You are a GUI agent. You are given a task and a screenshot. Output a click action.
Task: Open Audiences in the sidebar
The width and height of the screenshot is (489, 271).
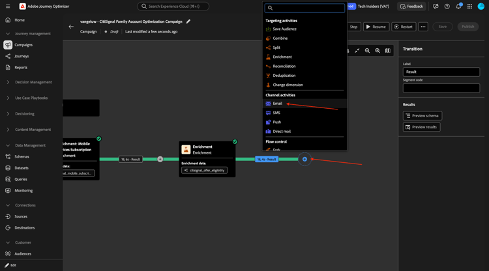point(23,253)
